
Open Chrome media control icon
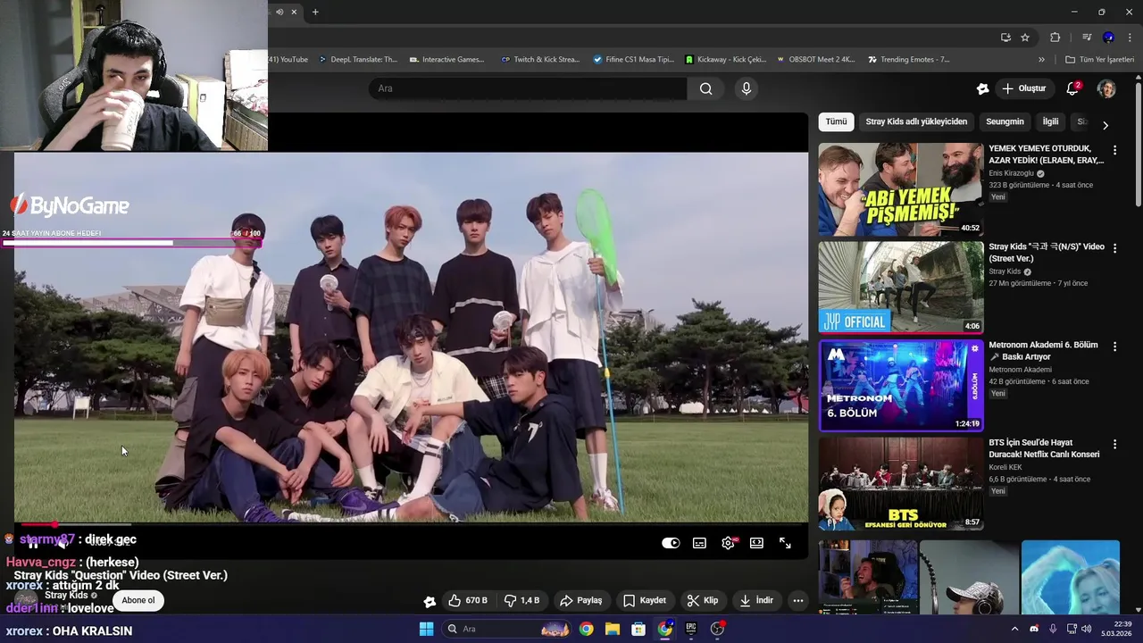1086,38
